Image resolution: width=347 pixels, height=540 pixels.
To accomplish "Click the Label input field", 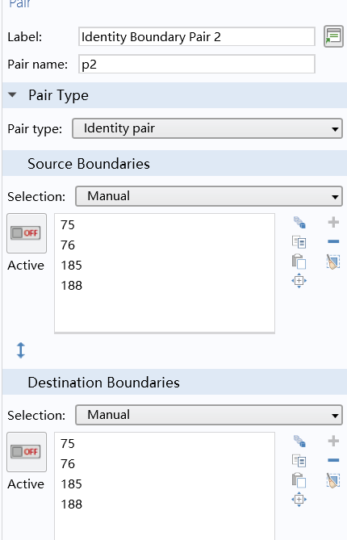I will tap(197, 36).
